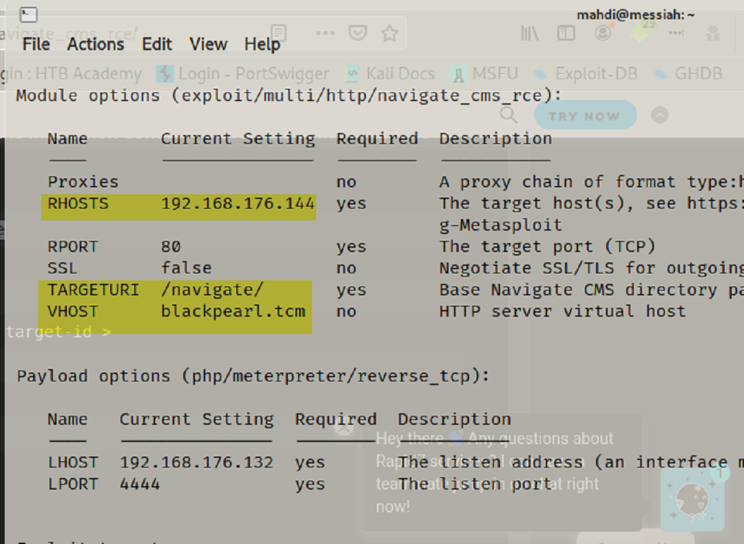Open browser Library icon
This screenshot has width=744, height=544.
[530, 33]
